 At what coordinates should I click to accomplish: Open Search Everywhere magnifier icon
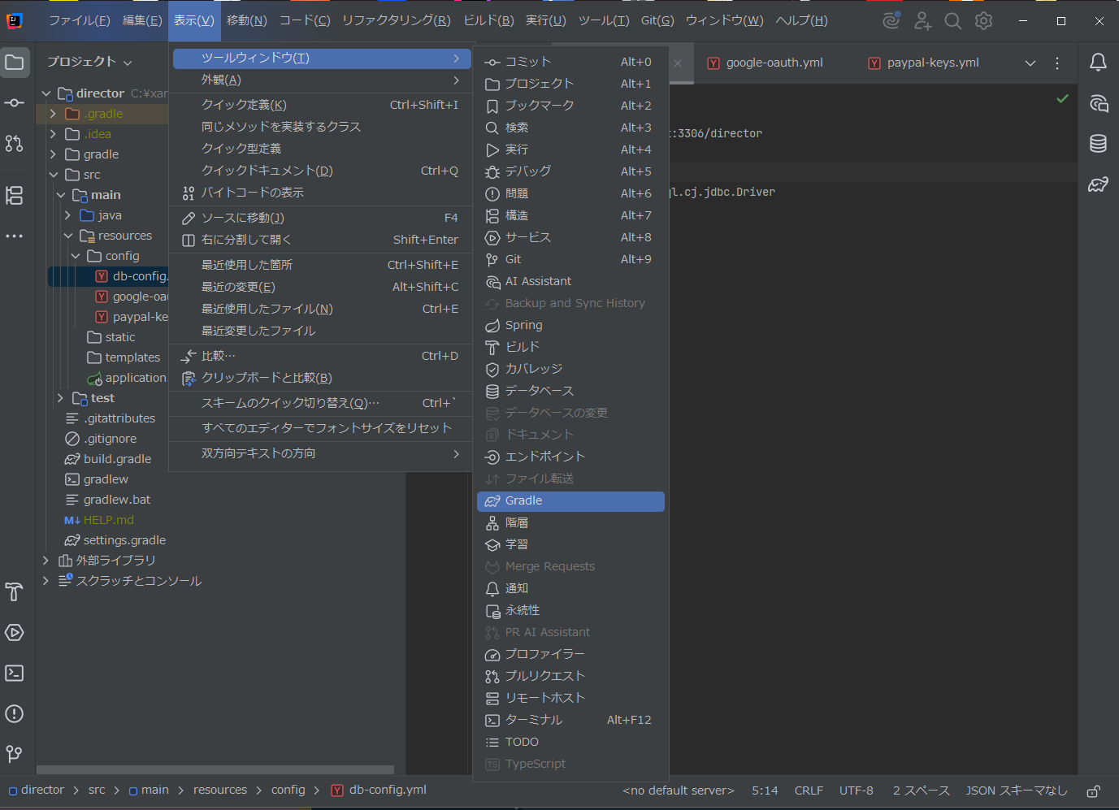coord(952,21)
